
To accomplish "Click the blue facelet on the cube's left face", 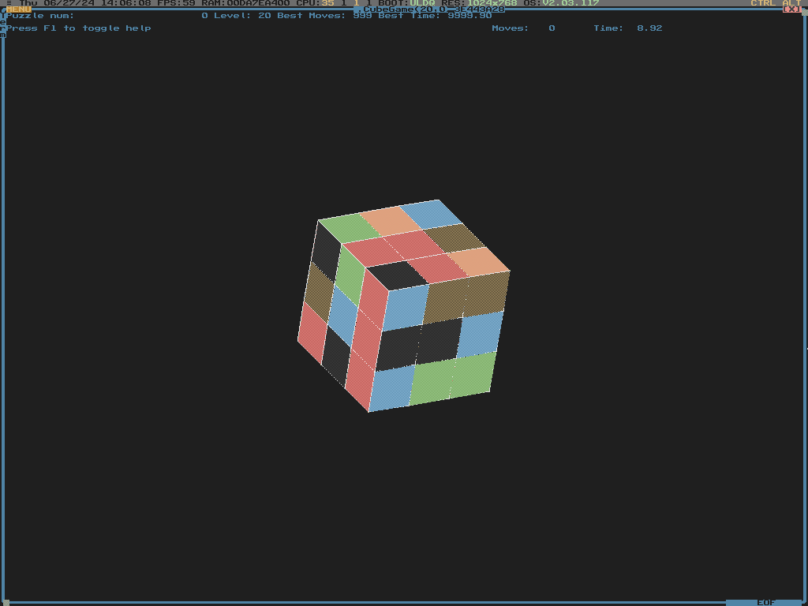I will (x=342, y=316).
